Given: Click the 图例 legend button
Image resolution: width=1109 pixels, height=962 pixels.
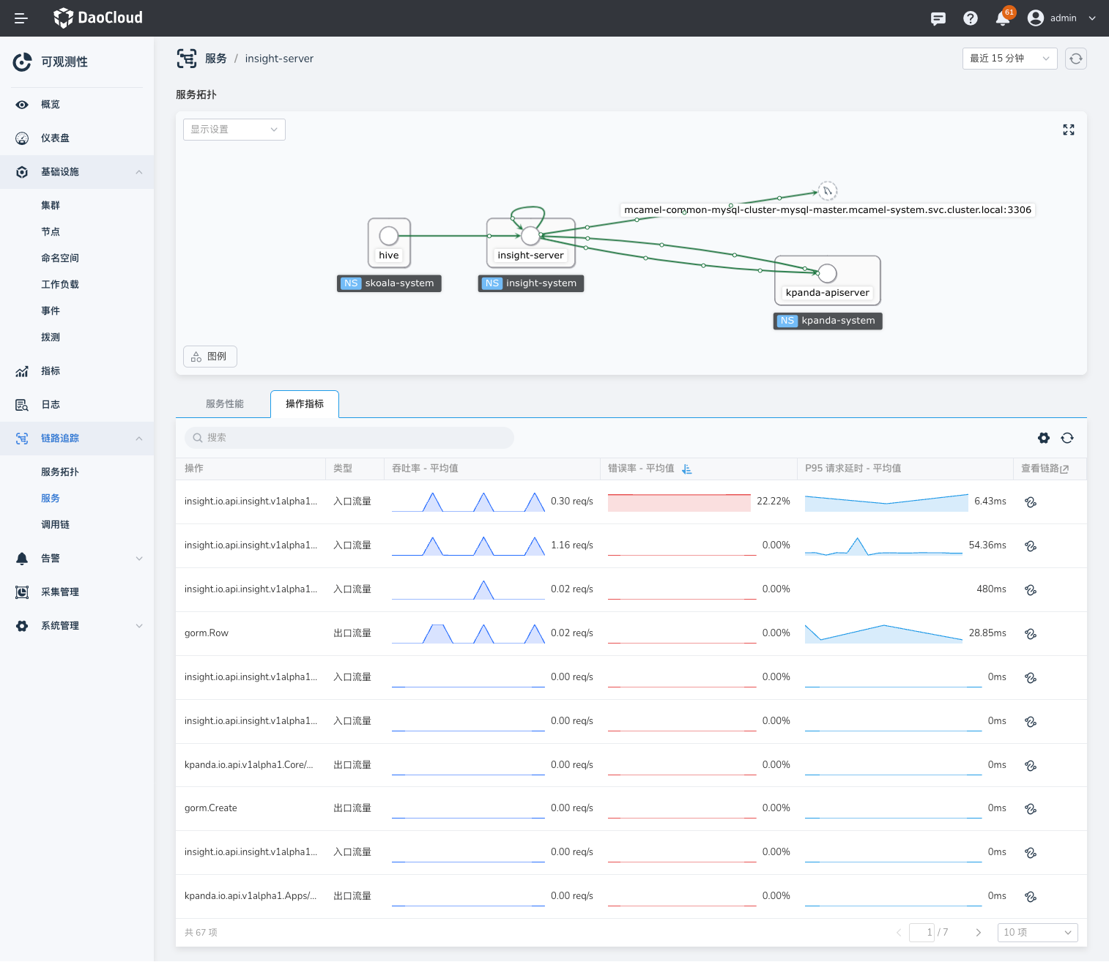Looking at the screenshot, I should click(x=209, y=357).
